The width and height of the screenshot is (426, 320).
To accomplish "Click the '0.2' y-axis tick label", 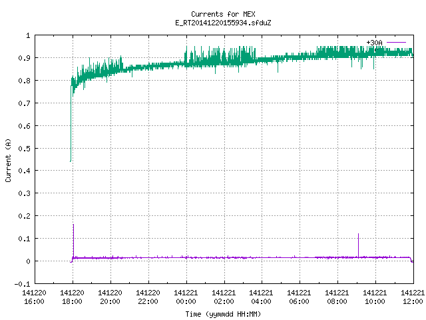I will (x=24, y=216).
